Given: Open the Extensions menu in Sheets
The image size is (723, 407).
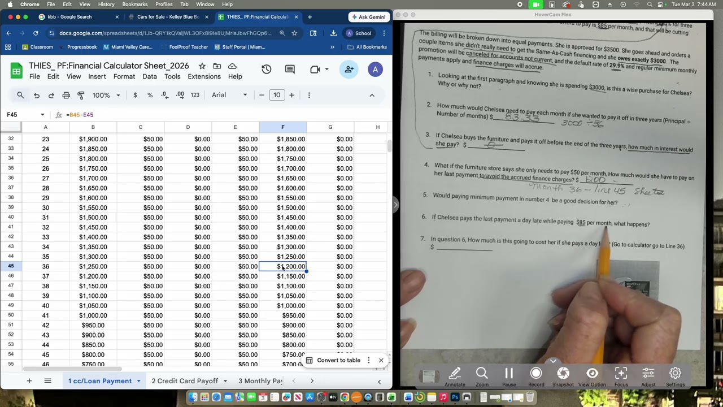Looking at the screenshot, I should pos(204,77).
